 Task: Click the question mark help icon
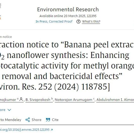[78, 22]
